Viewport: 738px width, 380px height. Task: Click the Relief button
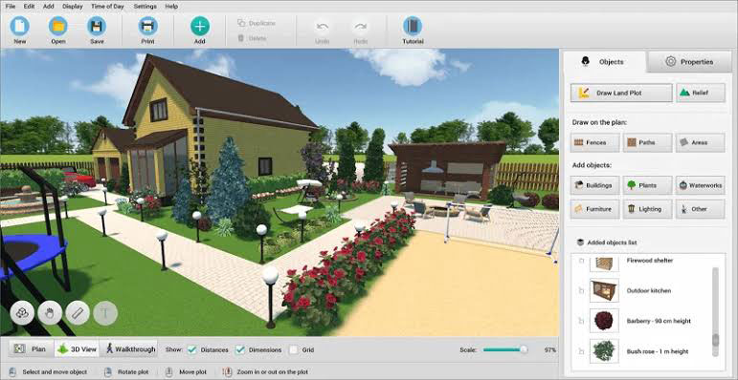[701, 93]
